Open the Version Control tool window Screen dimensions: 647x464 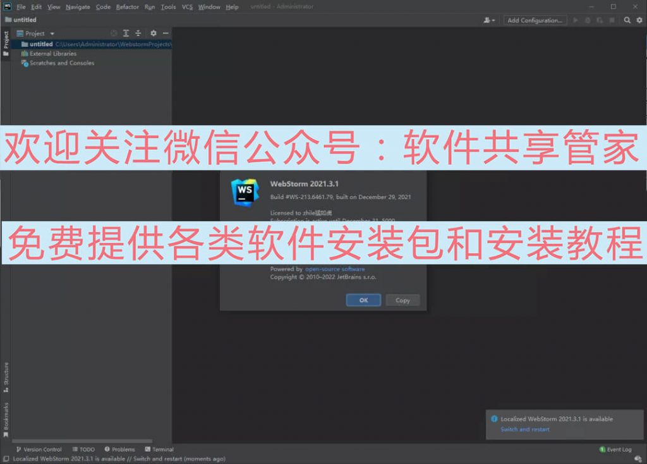[39, 449]
